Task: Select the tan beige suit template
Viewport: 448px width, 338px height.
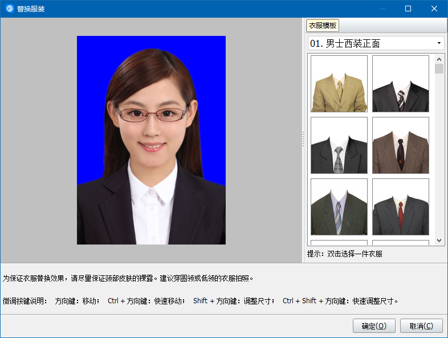Action: 339,84
